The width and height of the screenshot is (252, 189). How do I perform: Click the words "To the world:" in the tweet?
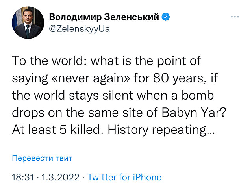(x=50, y=61)
